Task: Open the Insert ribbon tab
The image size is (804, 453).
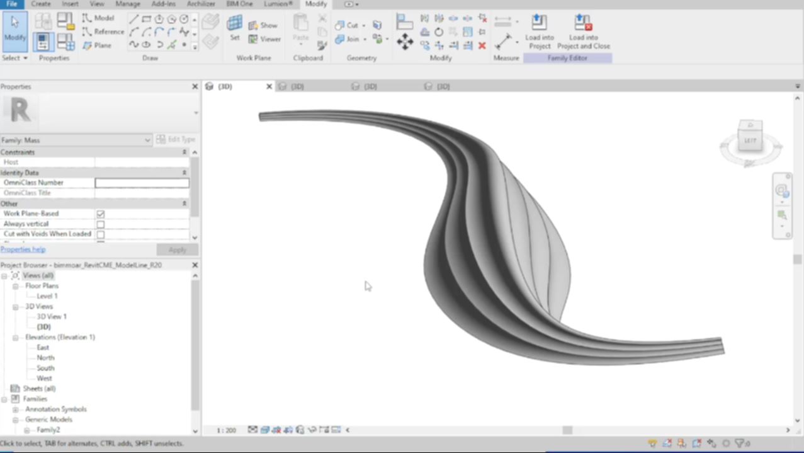Action: [71, 4]
